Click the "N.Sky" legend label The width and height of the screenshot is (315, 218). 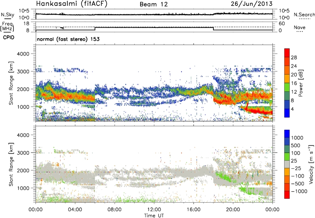(x=7, y=15)
